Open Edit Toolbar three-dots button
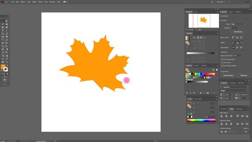 5,84
